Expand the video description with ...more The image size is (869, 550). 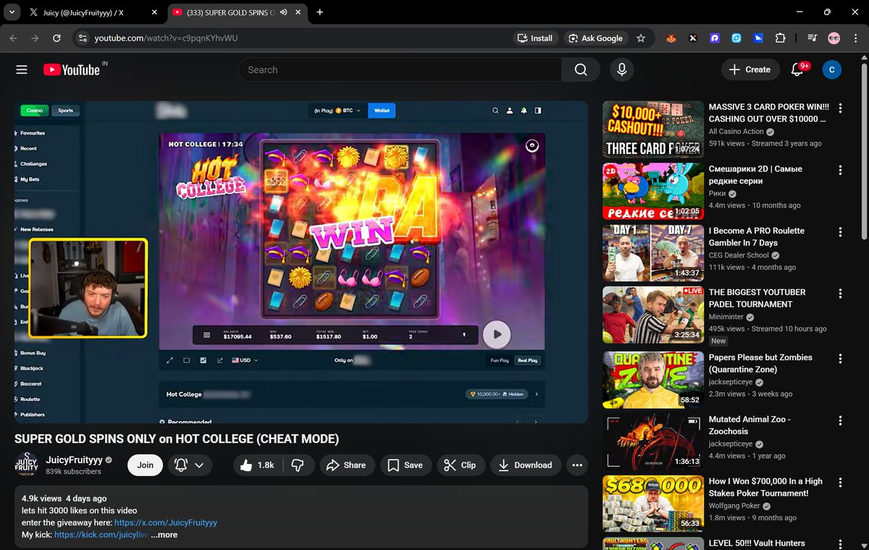coord(164,534)
